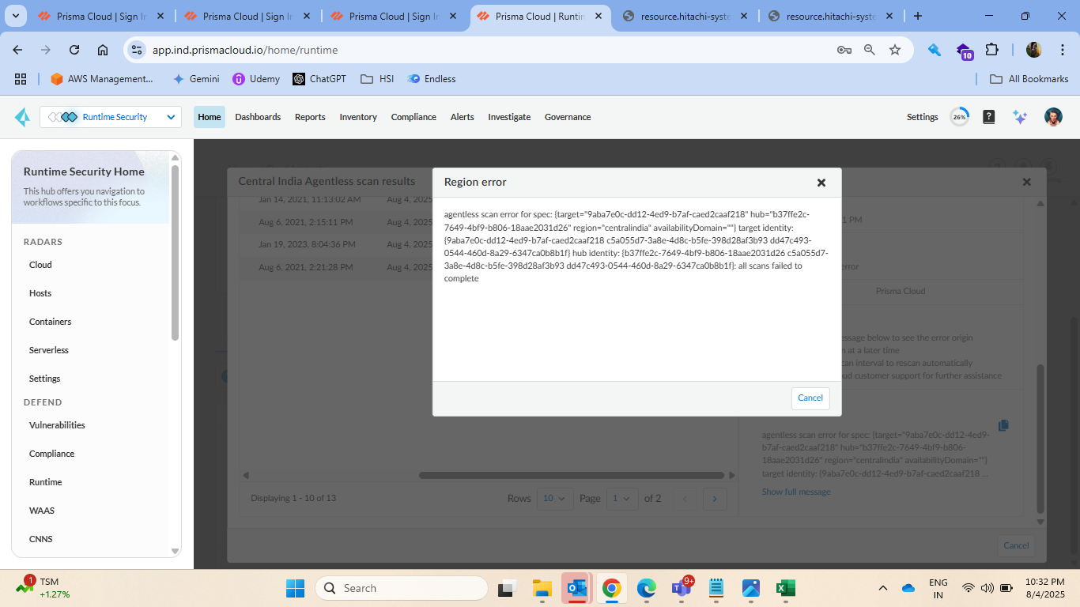Open the Prisma Cloud help icon
This screenshot has height=607, width=1080.
coord(988,117)
